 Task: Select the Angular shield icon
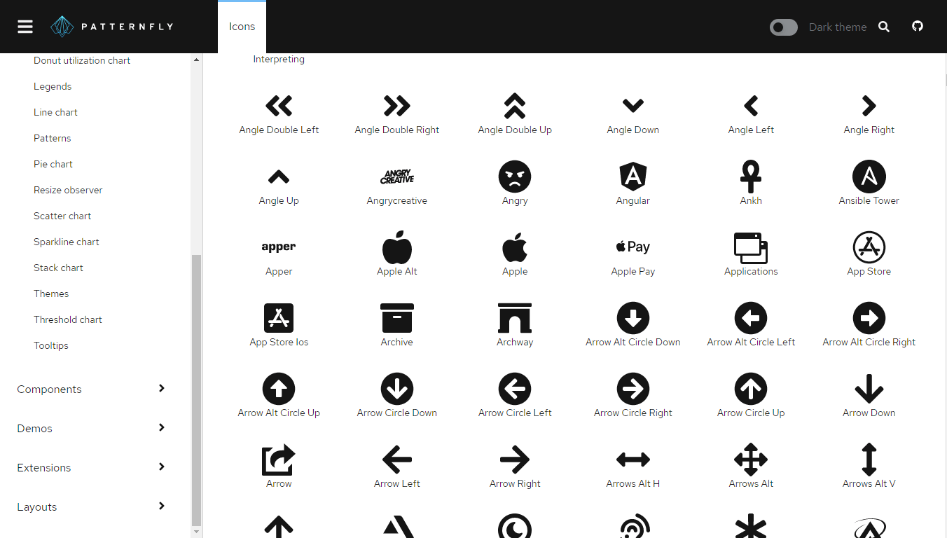pyautogui.click(x=633, y=177)
